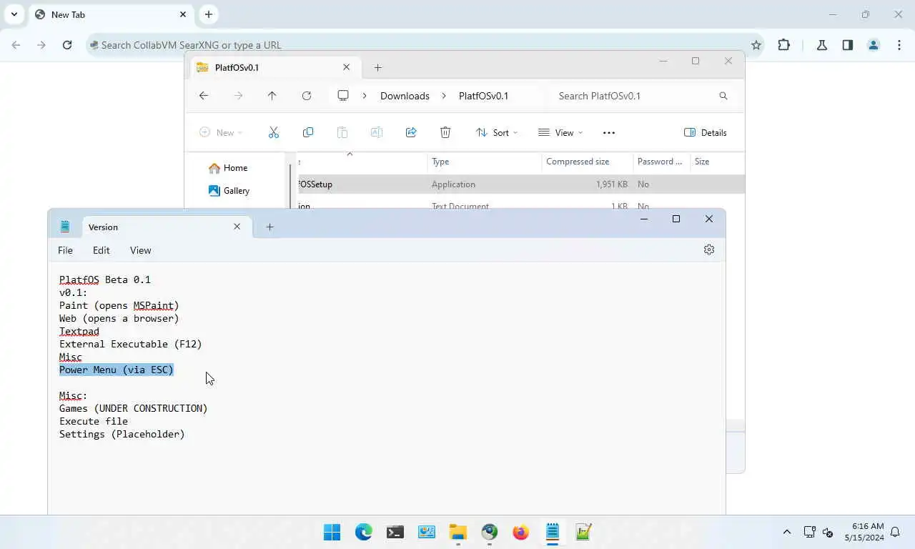Click the Settings (Placeholder) text line

pyautogui.click(x=122, y=434)
